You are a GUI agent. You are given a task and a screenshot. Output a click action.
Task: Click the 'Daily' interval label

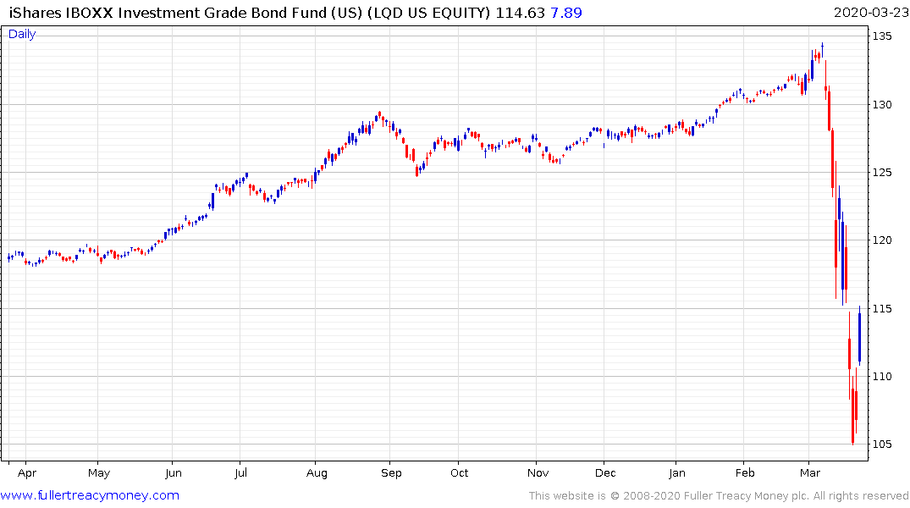point(22,34)
